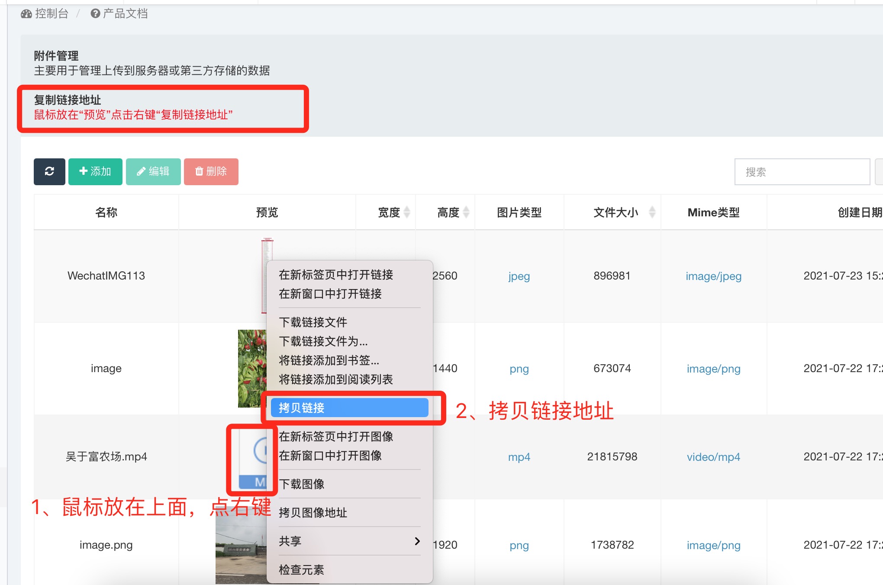
Task: Choose 下载图像 menu entry
Action: 302,484
